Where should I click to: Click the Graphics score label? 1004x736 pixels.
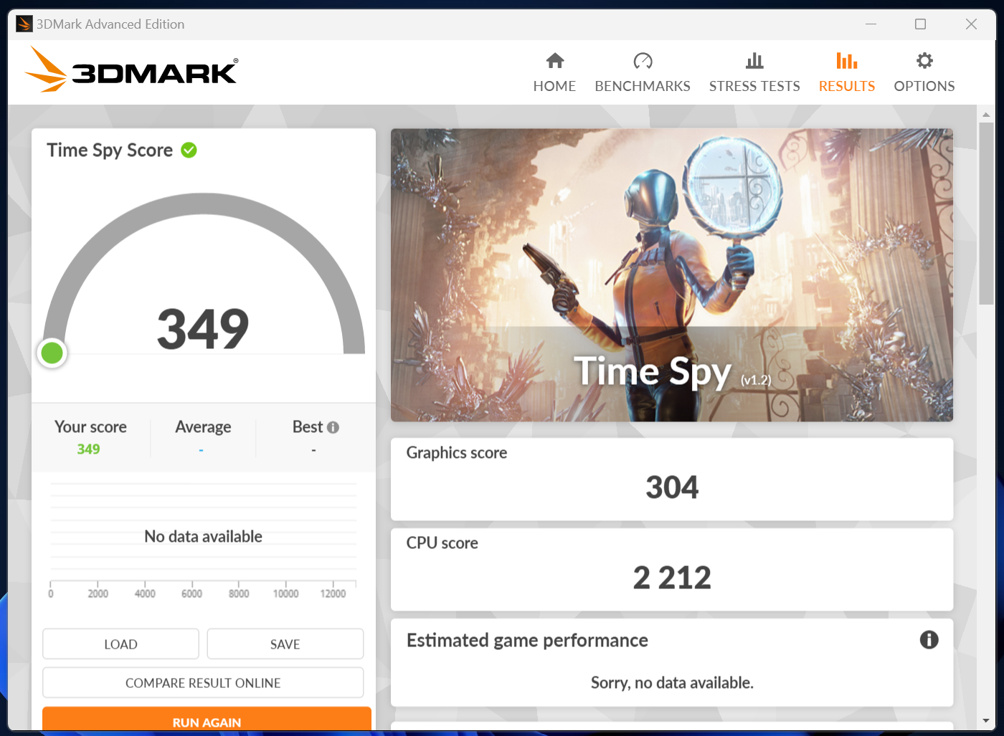click(x=457, y=452)
